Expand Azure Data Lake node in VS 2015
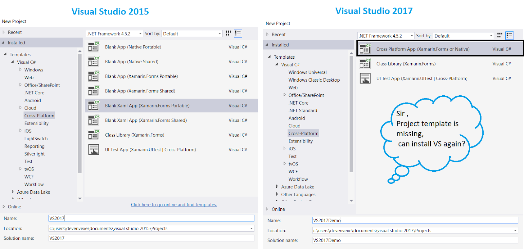Screen dimensions: 524x249 coord(13,192)
